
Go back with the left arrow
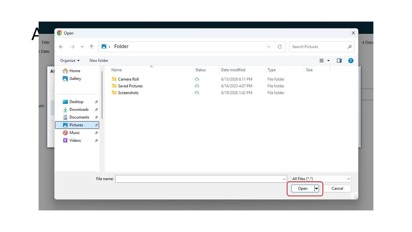coord(61,47)
